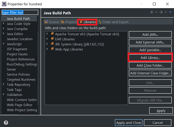Click the Migrate JAR File button
Viewport: 174px width, 127px height.
pos(150,100)
